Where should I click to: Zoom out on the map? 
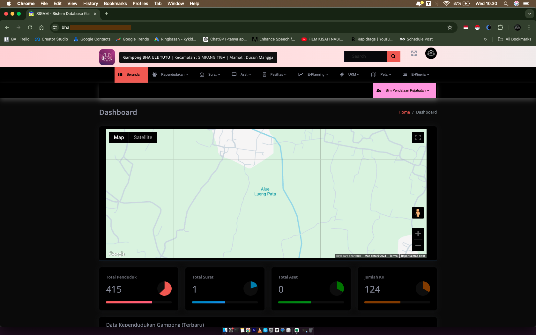pyautogui.click(x=418, y=245)
